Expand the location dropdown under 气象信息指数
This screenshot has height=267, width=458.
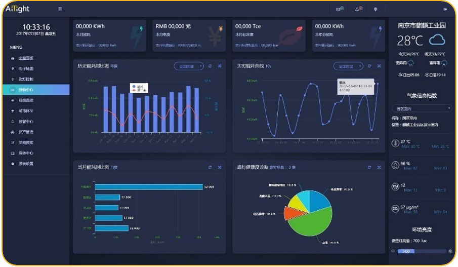[x=422, y=108]
